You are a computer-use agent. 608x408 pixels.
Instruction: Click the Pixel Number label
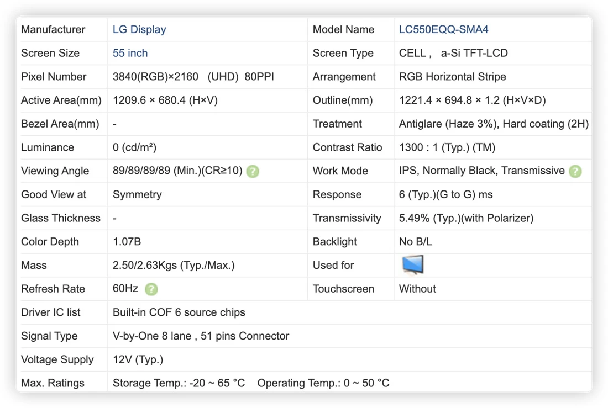(54, 77)
